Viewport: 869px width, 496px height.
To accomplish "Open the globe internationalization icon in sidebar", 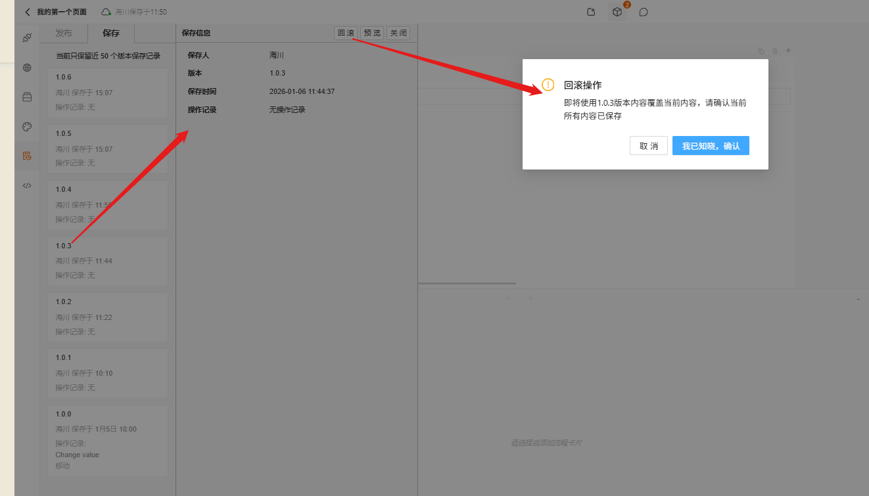I will pyautogui.click(x=27, y=67).
